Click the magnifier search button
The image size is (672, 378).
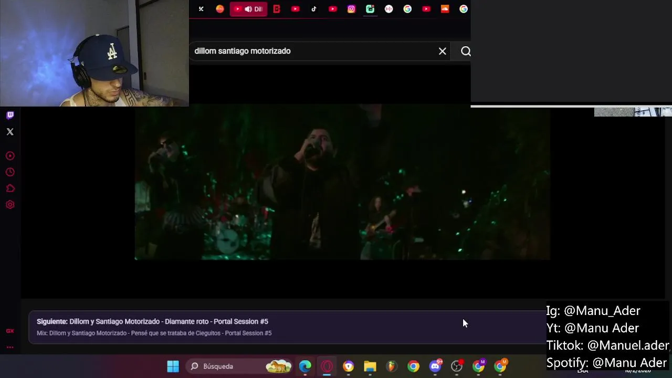(466, 51)
